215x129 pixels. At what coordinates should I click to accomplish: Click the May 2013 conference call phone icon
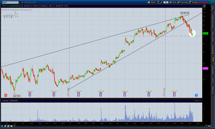tap(101, 93)
